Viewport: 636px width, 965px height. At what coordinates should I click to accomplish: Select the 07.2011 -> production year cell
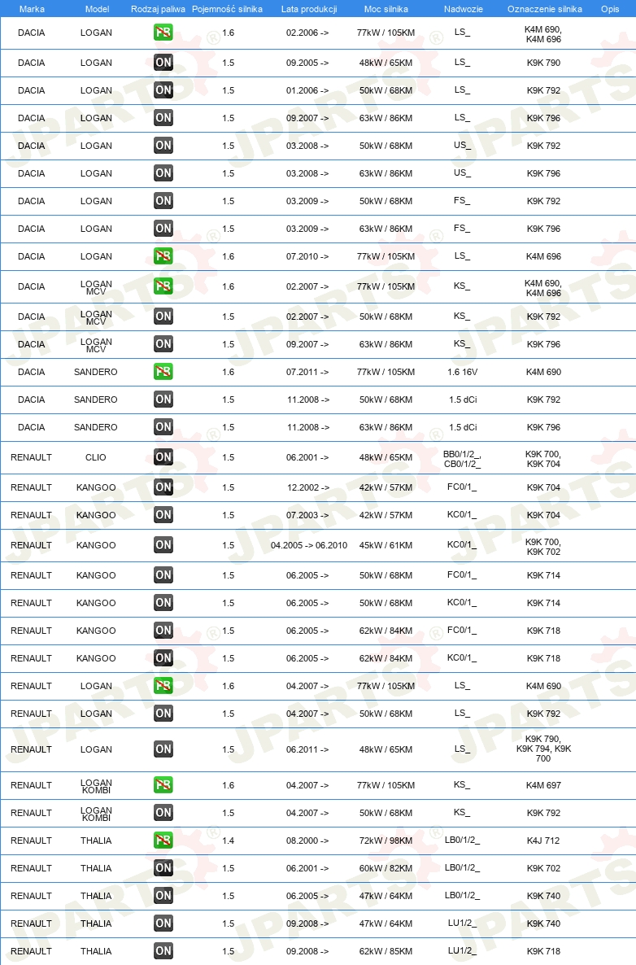[307, 372]
